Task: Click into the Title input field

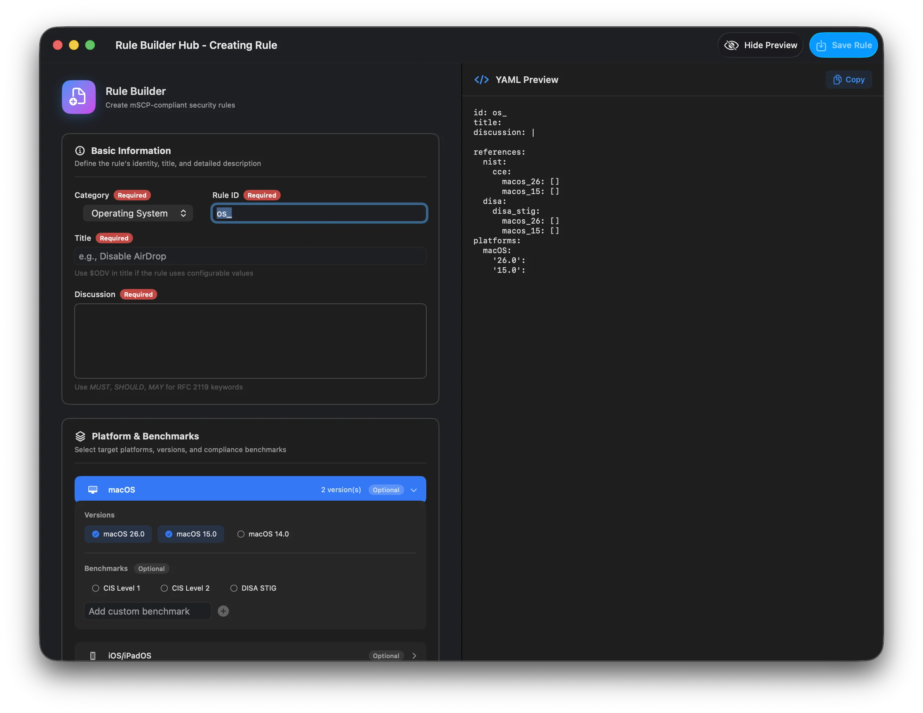Action: coord(250,256)
